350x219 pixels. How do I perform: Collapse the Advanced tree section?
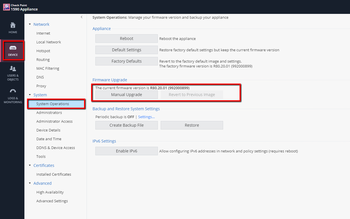(x=30, y=183)
